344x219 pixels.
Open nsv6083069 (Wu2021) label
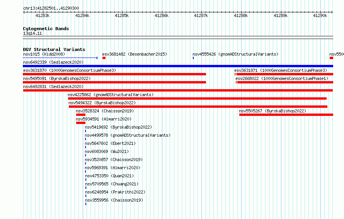pyautogui.click(x=107, y=151)
